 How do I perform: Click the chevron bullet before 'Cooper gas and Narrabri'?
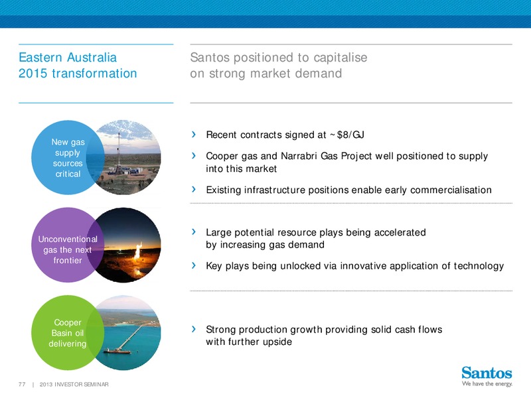click(x=194, y=156)
